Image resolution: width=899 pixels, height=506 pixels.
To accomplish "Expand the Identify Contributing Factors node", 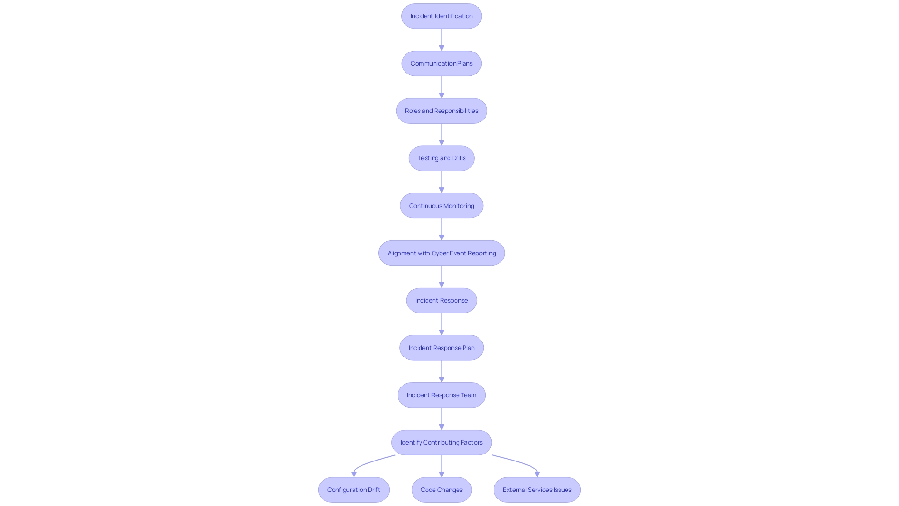I will 441,442.
